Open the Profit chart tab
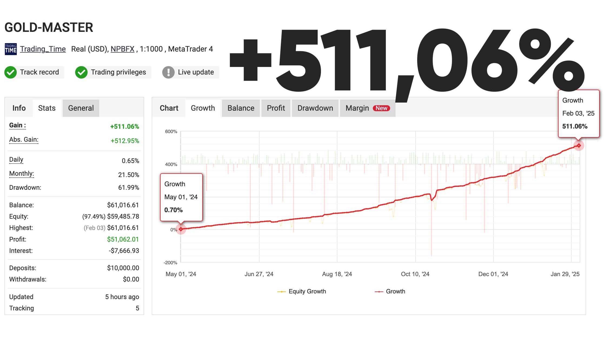The image size is (604, 339). pyautogui.click(x=276, y=108)
